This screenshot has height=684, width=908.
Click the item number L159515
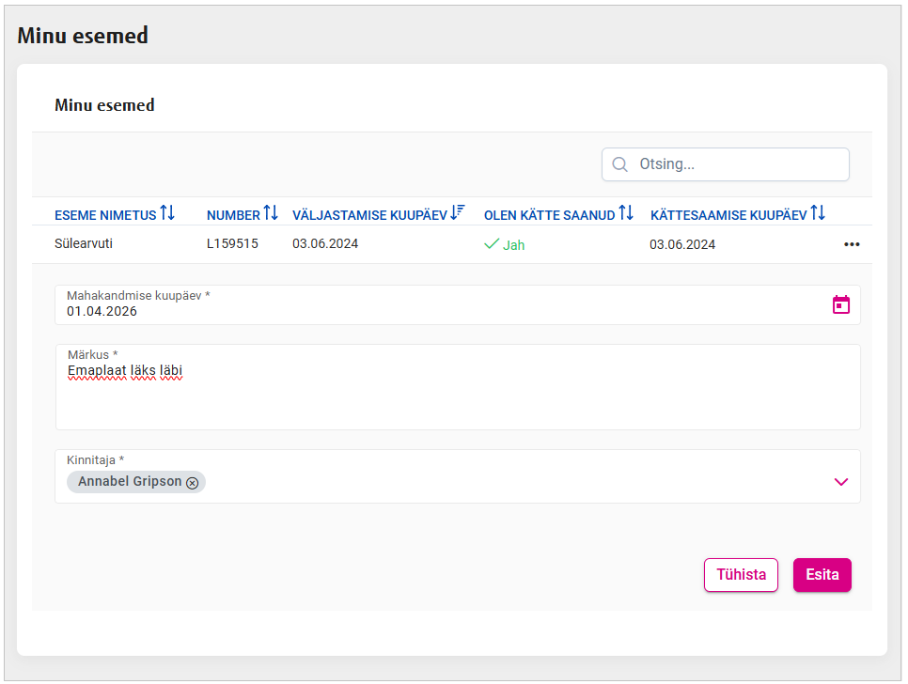point(232,243)
